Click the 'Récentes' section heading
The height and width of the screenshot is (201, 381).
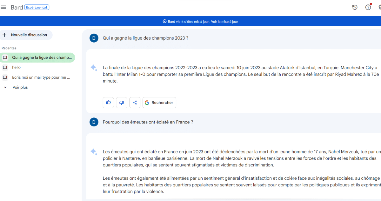pyautogui.click(x=9, y=48)
